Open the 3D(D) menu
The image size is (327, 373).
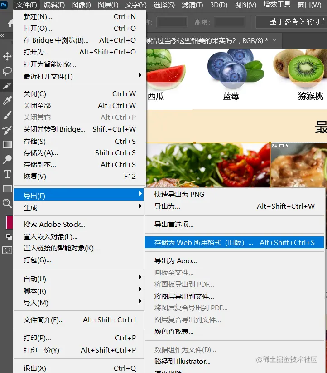[219, 5]
